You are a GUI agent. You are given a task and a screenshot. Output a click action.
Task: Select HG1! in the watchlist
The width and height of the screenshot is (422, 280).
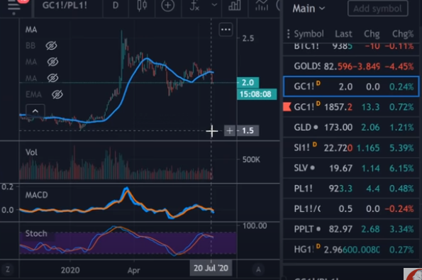(351, 250)
